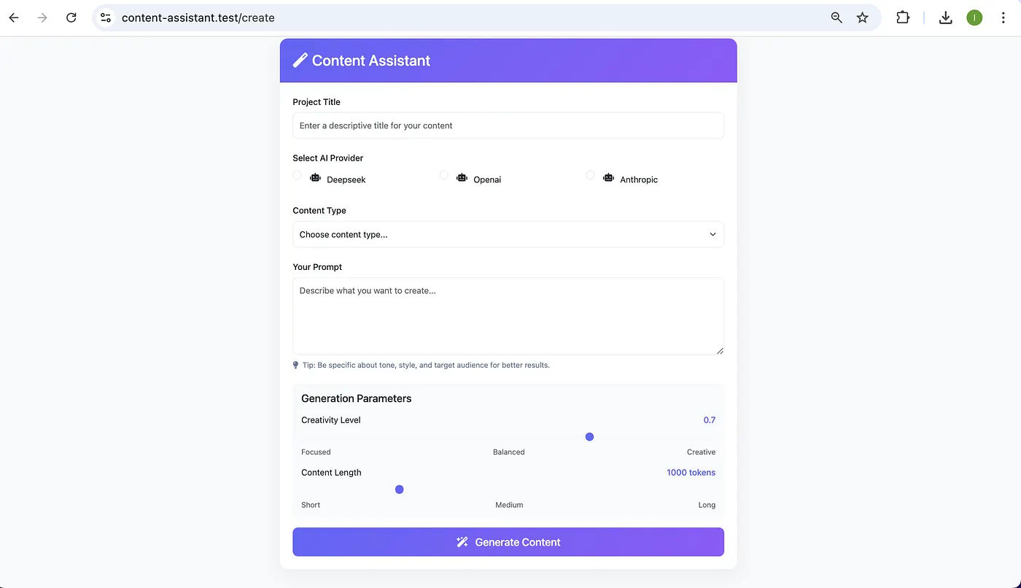Image resolution: width=1021 pixels, height=588 pixels.
Task: Click the pencil icon in the Content Assistant header
Action: coord(300,61)
